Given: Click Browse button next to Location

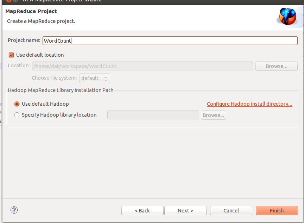Looking at the screenshot, I should coord(277,66).
